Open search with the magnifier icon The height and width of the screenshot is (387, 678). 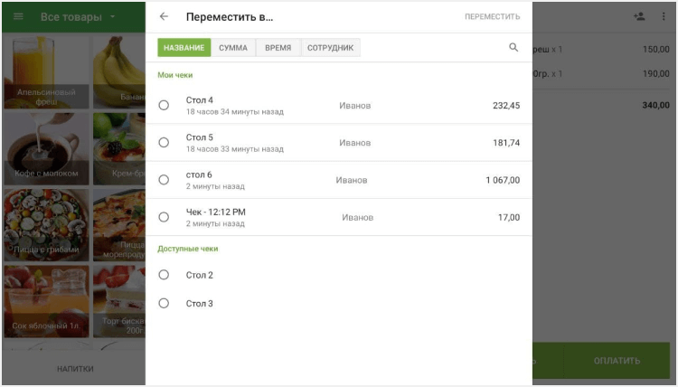[x=513, y=48]
